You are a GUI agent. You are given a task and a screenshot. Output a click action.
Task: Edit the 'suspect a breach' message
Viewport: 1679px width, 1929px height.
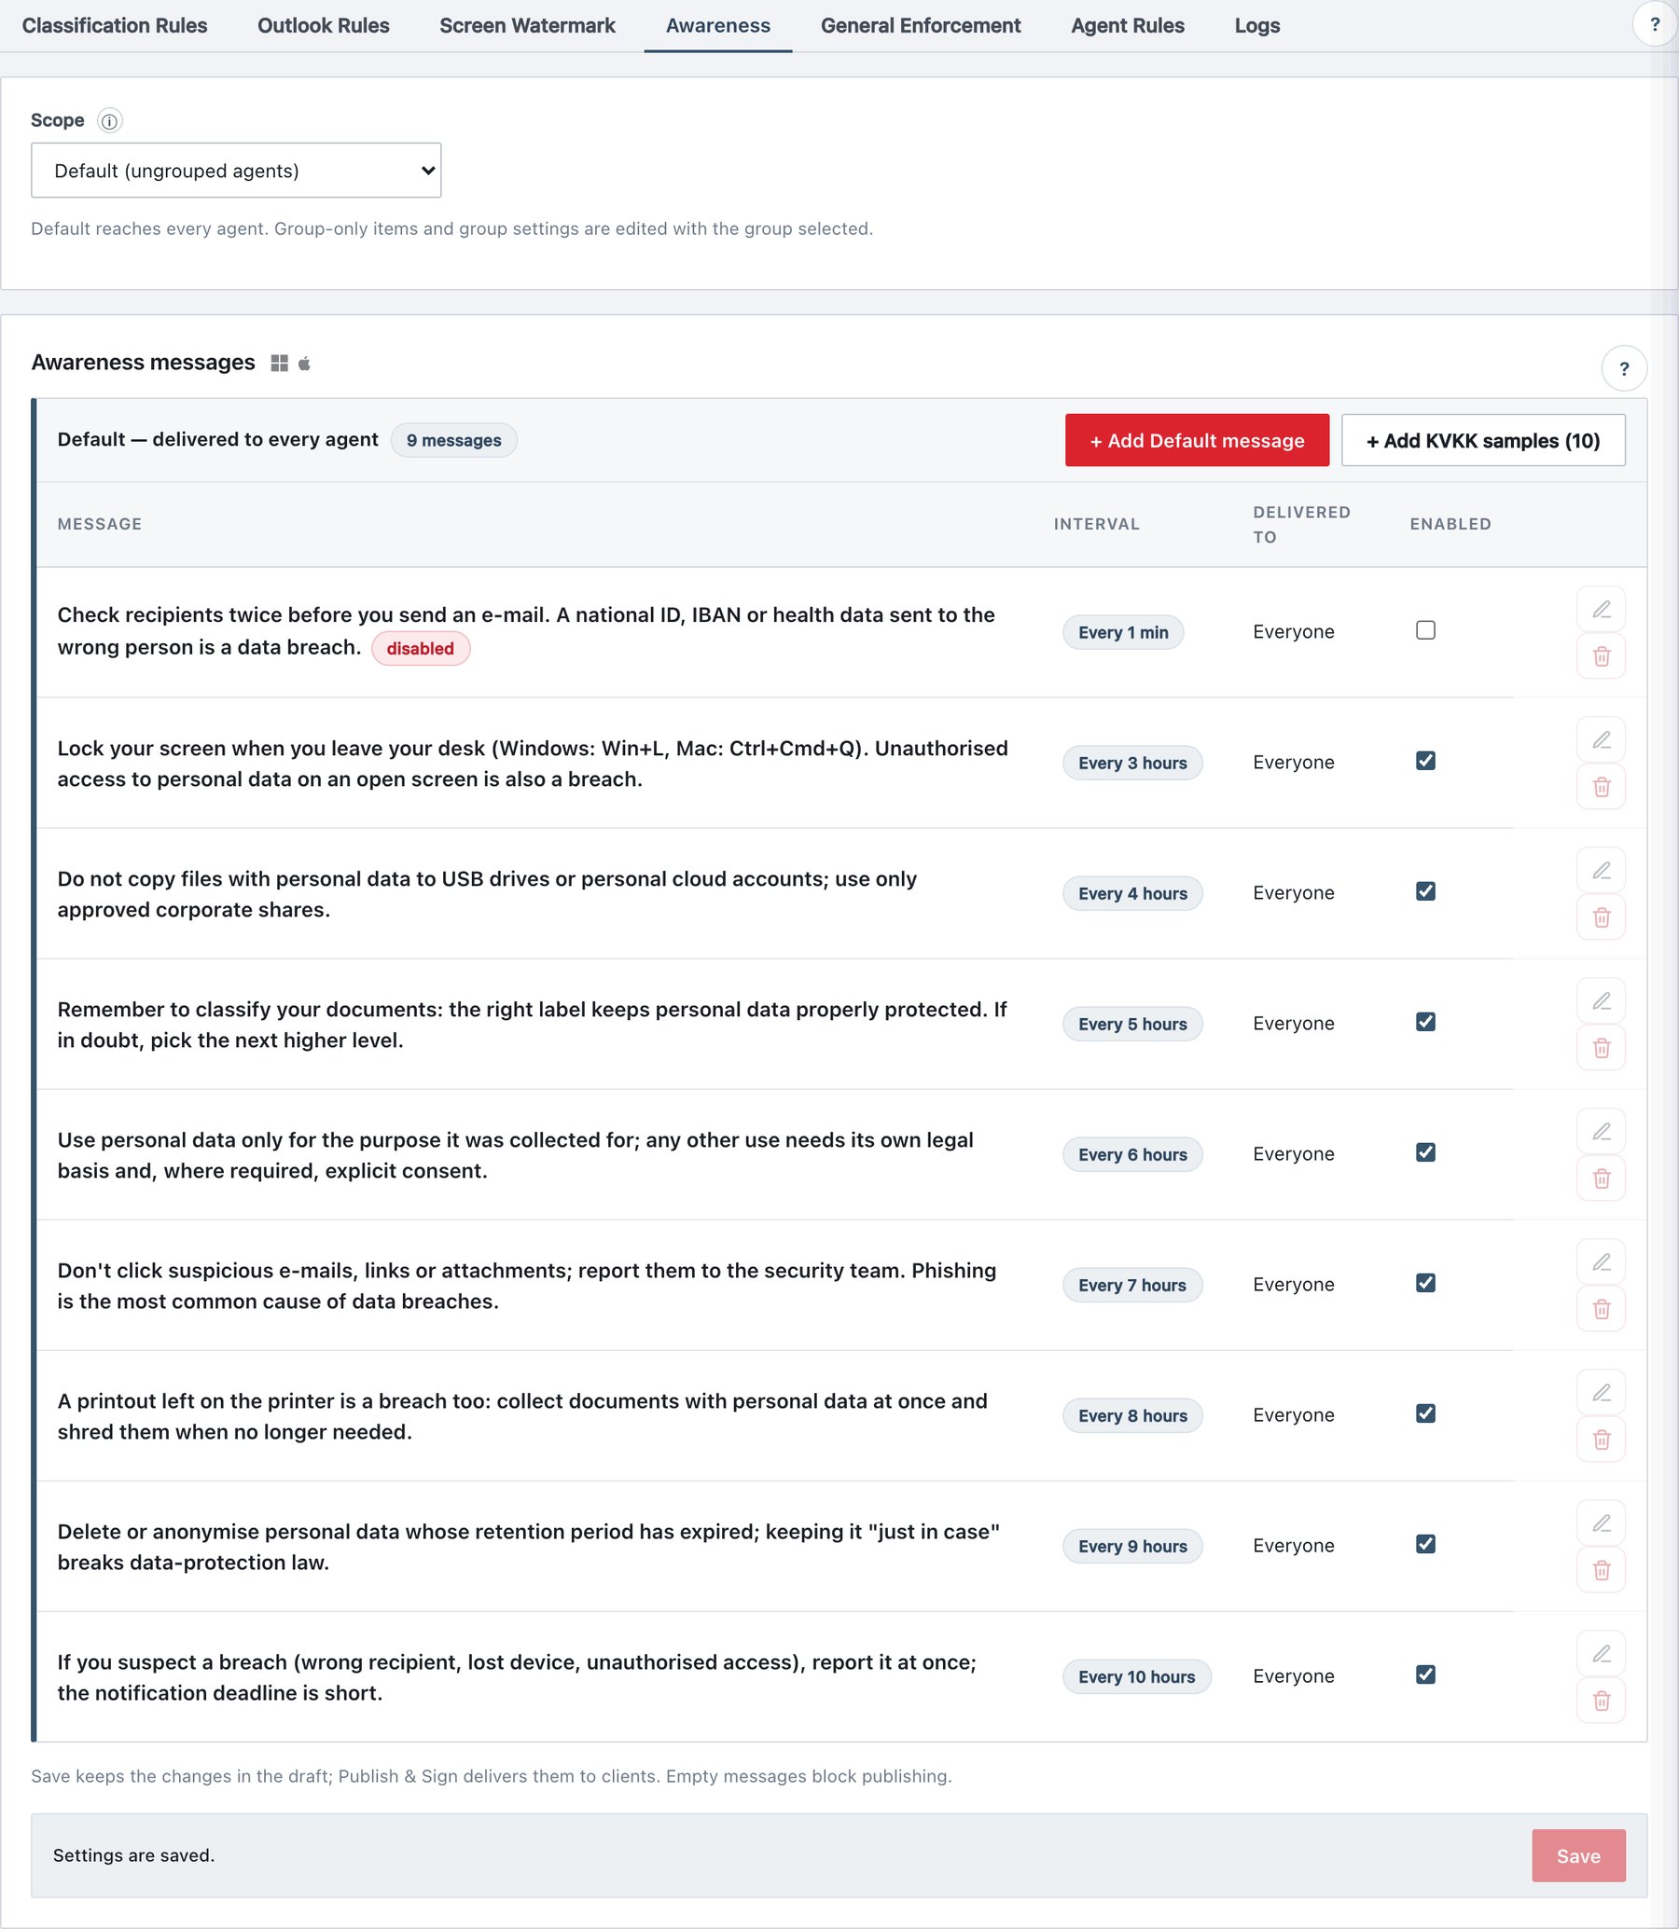(1602, 1654)
